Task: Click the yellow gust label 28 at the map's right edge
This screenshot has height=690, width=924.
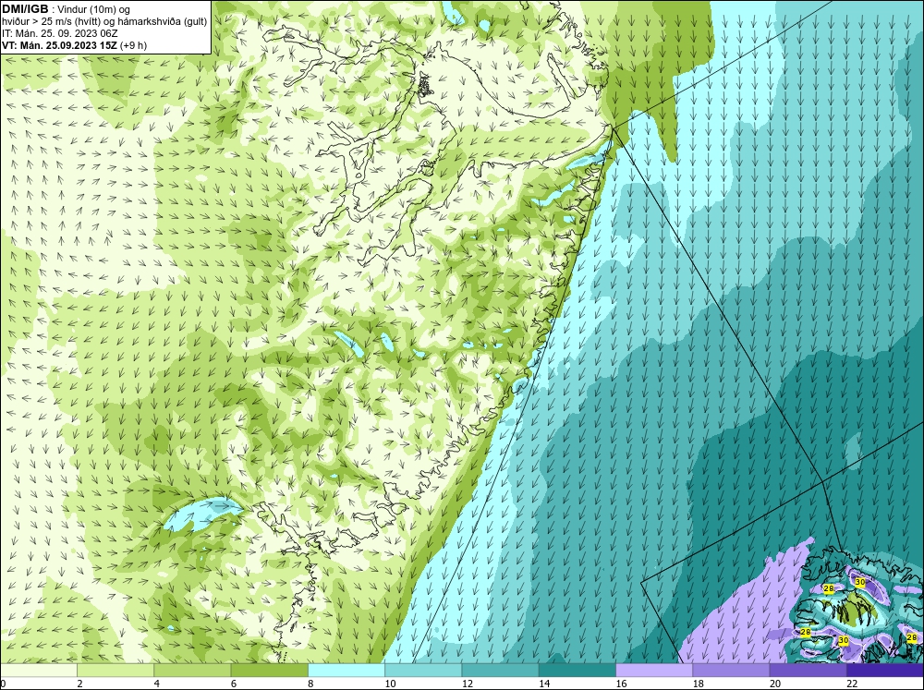Action: (x=912, y=637)
